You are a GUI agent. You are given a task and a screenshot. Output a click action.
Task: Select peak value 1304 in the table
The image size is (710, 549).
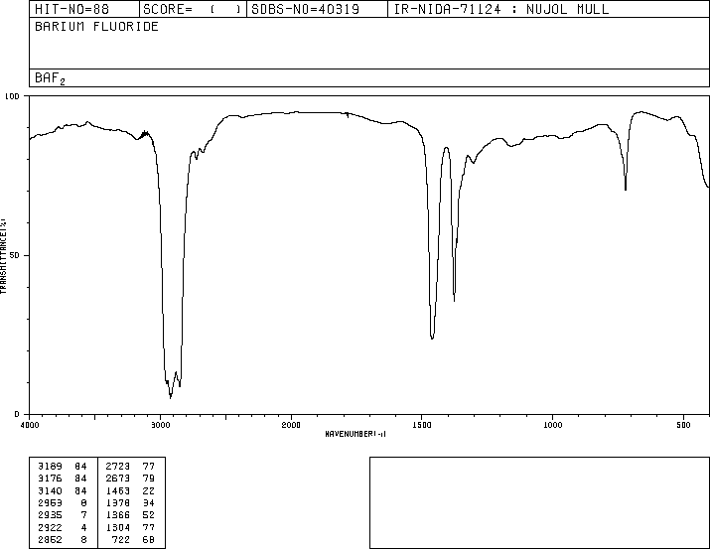pos(118,528)
